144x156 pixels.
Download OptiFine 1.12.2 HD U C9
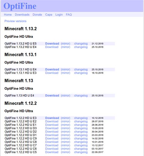pyautogui.click(x=52, y=138)
